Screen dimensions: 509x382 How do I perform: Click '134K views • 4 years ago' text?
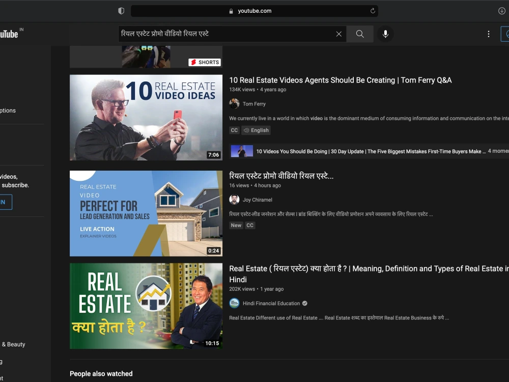[x=258, y=90]
